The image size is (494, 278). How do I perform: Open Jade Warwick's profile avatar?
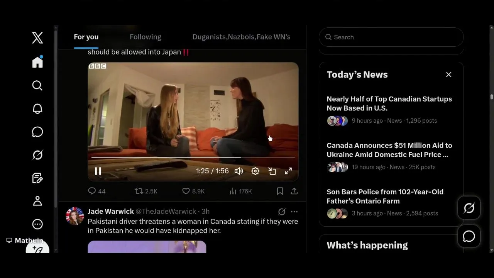(x=75, y=216)
